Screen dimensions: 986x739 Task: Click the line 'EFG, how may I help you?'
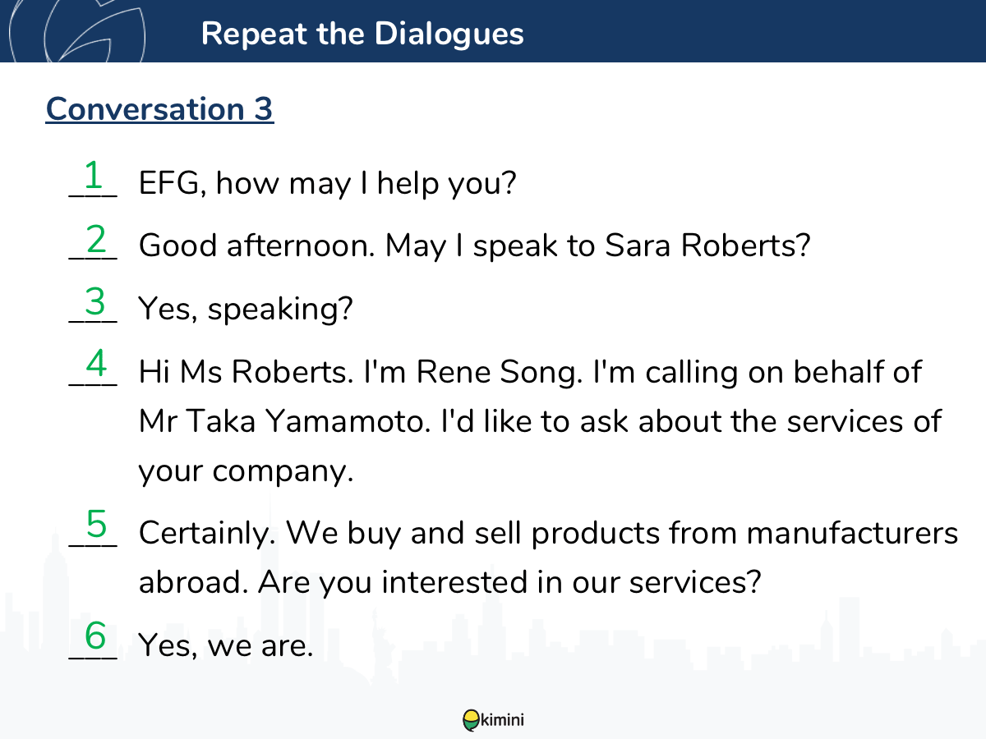pos(327,182)
